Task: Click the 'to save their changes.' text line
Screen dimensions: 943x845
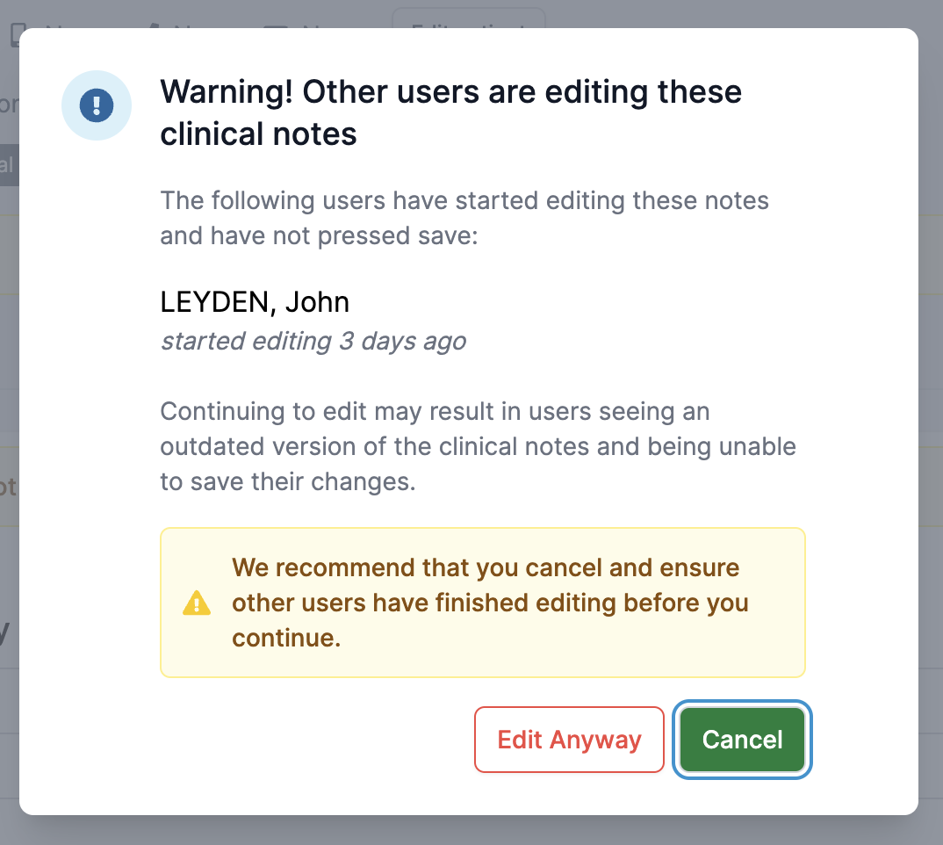Action: click(288, 481)
